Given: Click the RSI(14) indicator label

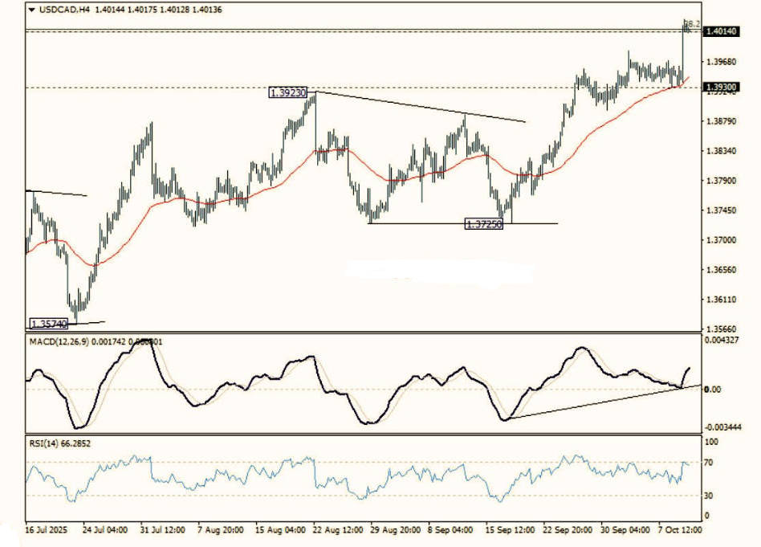Looking at the screenshot, I should point(45,443).
